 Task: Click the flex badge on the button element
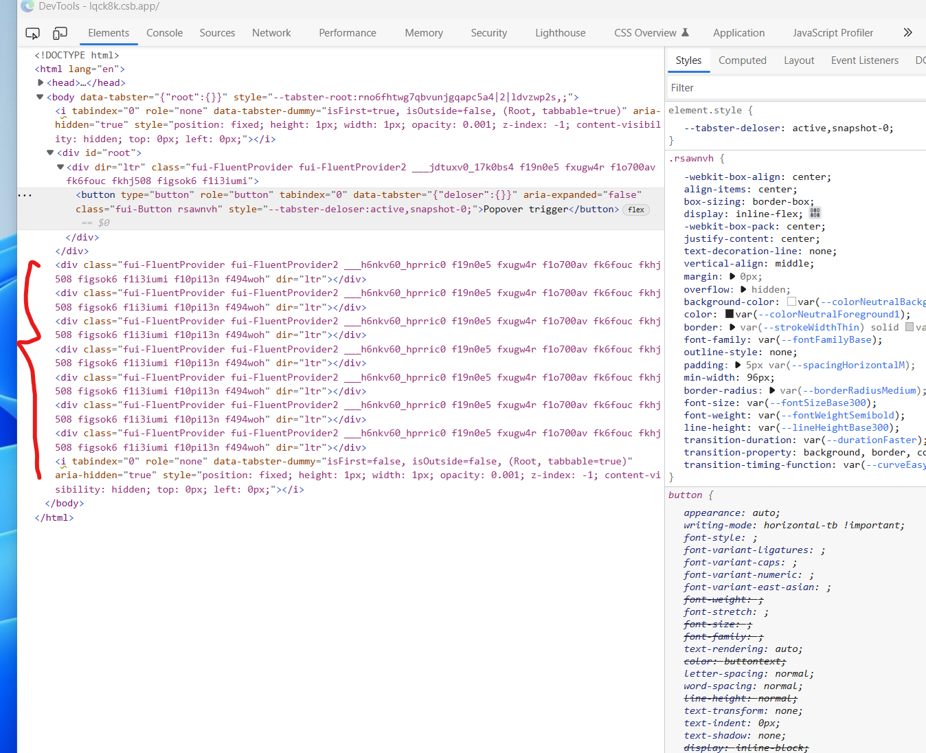[635, 210]
